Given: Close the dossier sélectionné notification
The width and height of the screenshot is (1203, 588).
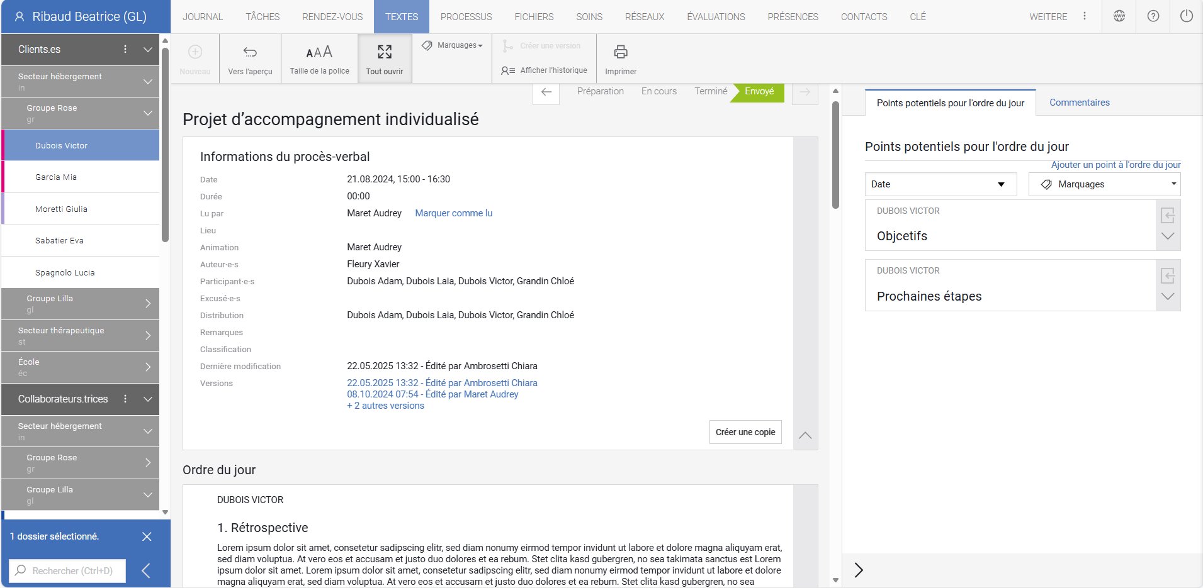Looking at the screenshot, I should coord(147,536).
